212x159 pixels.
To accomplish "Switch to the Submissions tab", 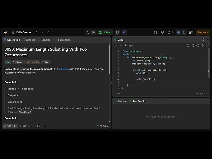I will pos(63,40).
